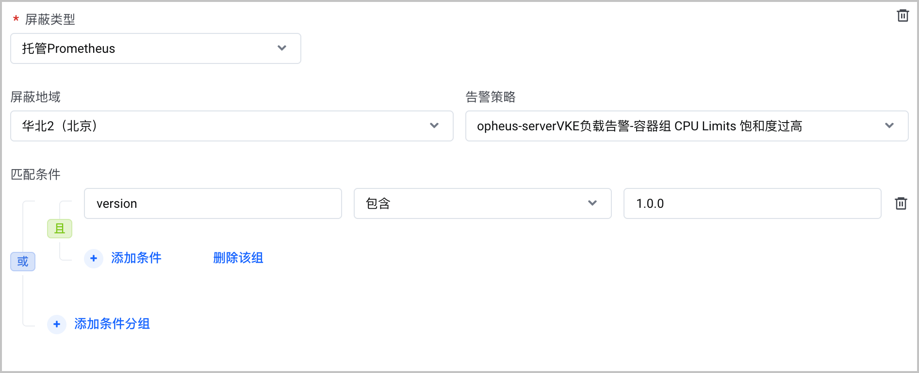The width and height of the screenshot is (919, 373).
Task: Click the plus icon beside 添加条件分组
Action: pos(57,324)
